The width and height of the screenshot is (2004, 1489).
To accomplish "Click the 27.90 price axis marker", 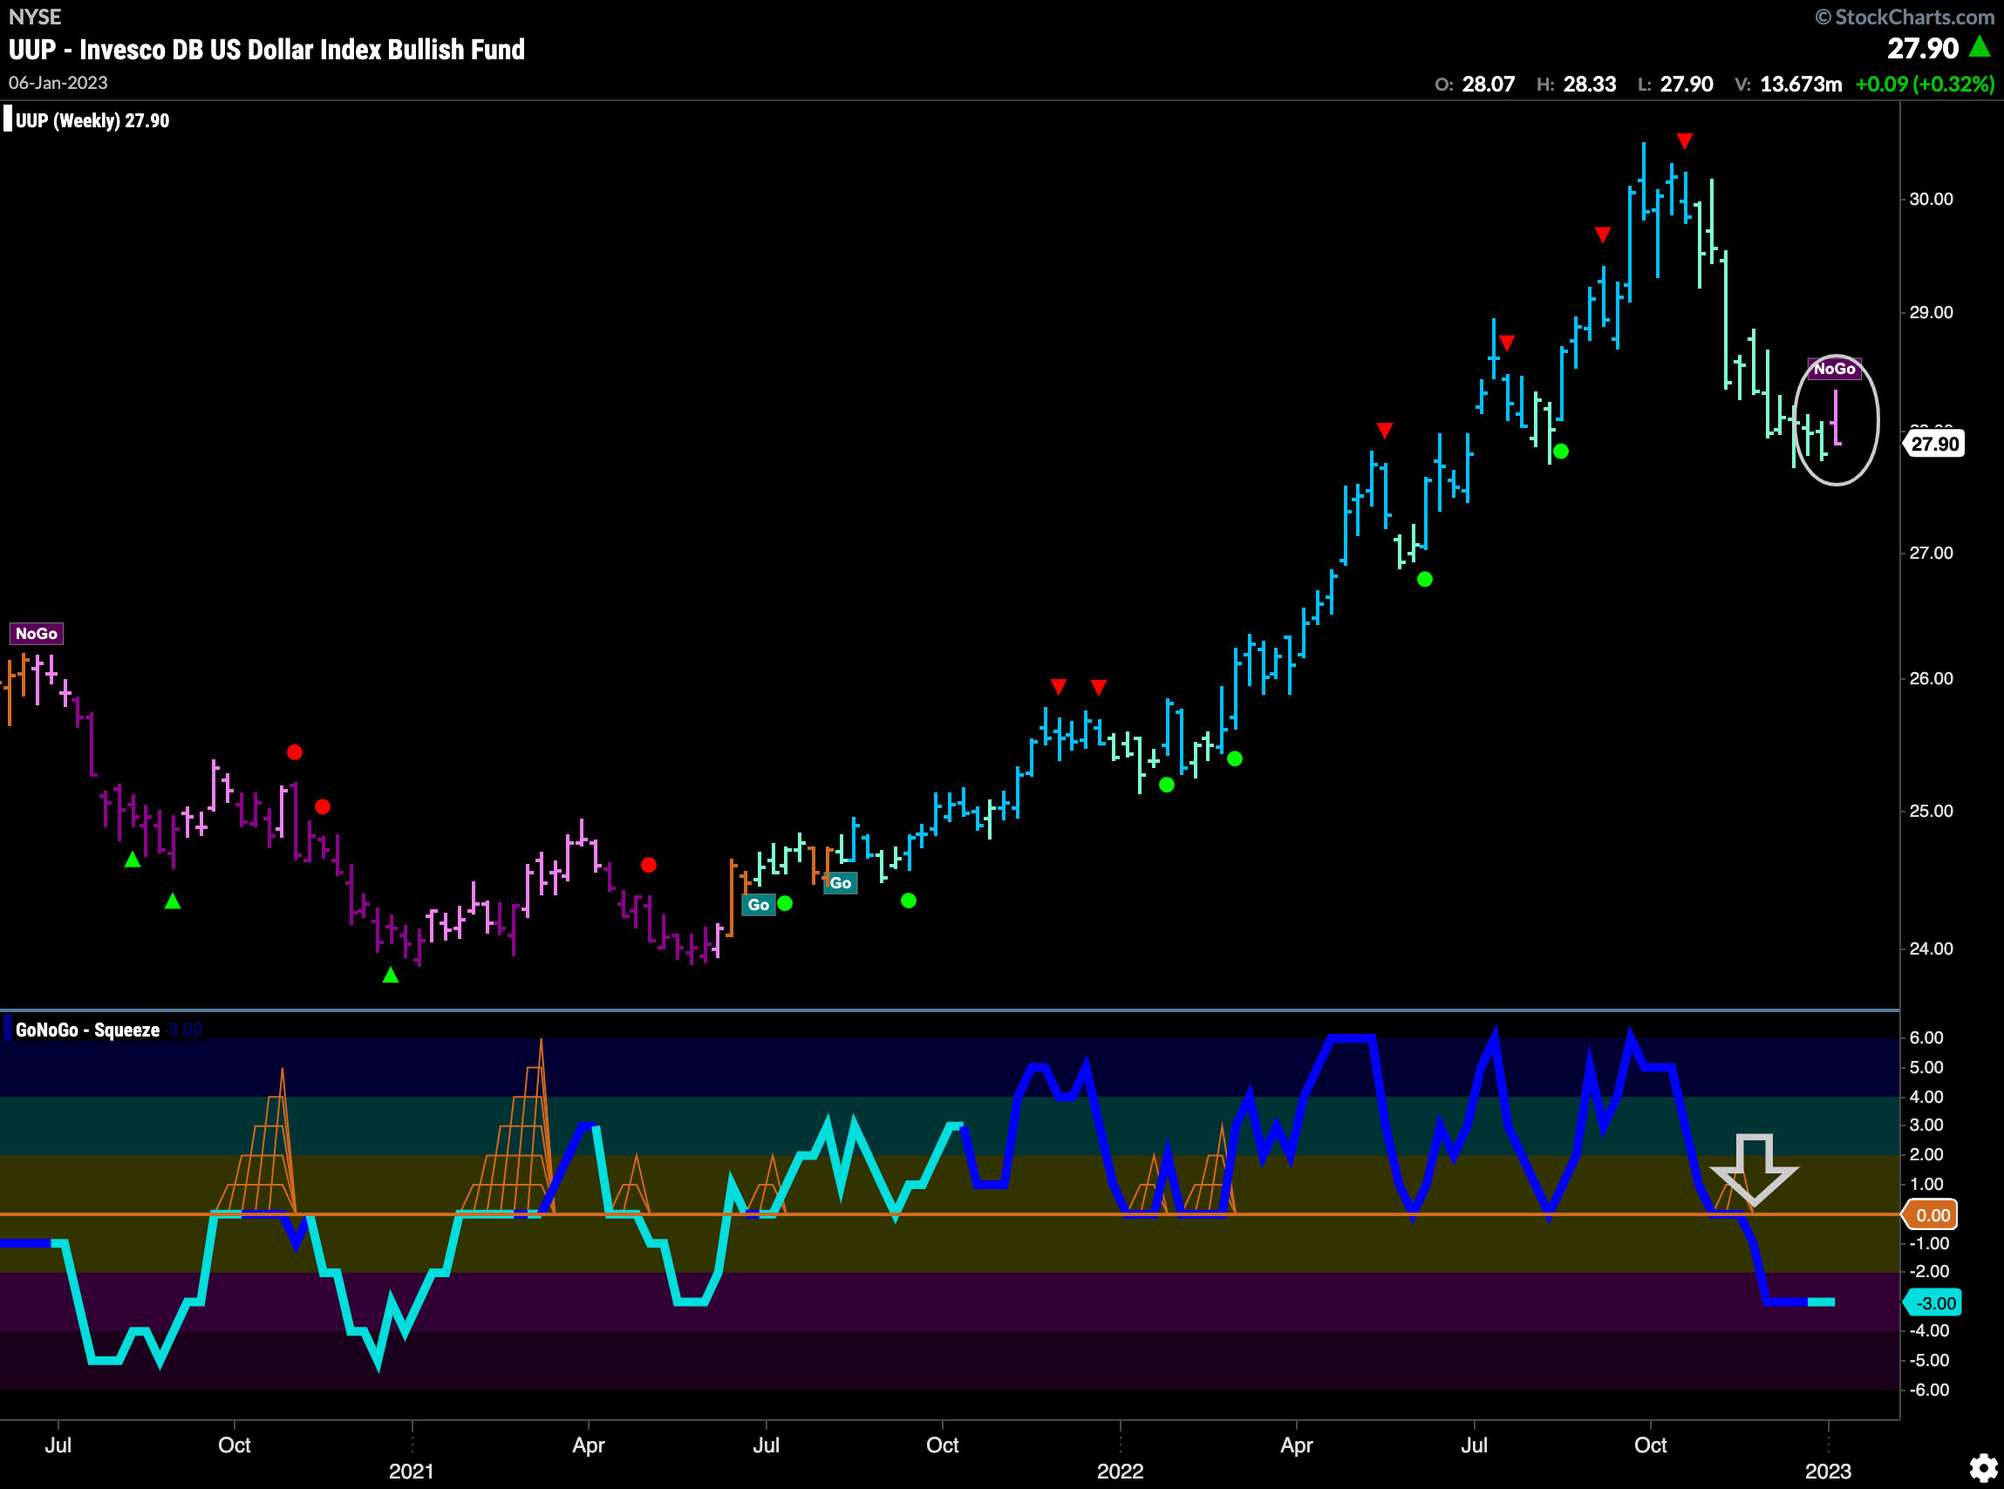I will 1934,444.
